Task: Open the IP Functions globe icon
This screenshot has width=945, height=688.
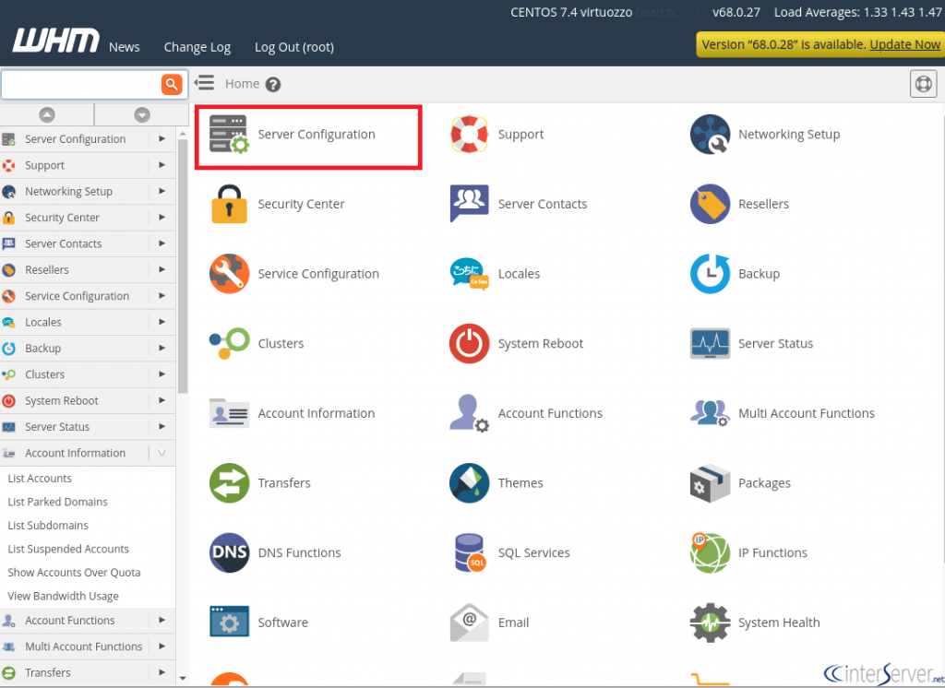Action: pos(710,552)
